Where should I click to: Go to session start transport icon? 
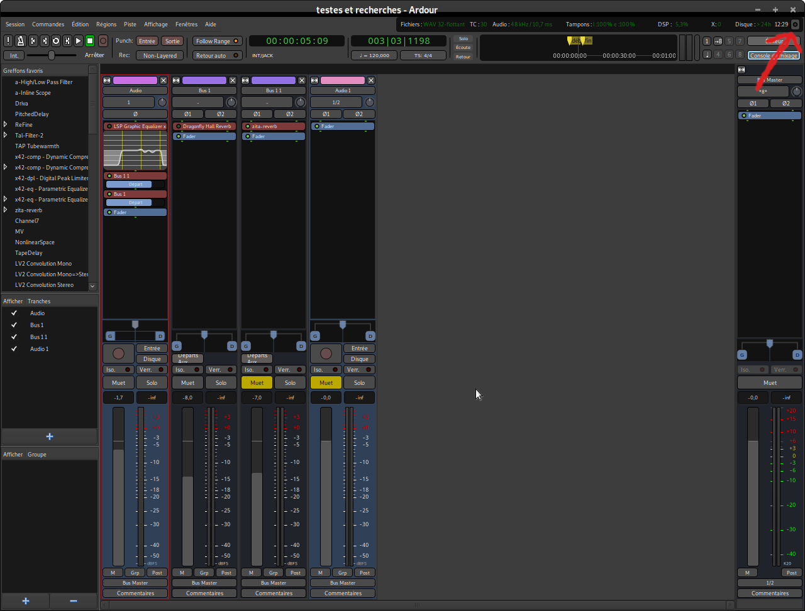pos(32,41)
